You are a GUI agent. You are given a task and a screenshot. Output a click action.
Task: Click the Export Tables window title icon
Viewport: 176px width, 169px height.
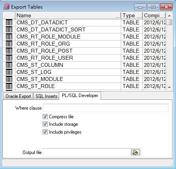6,7
